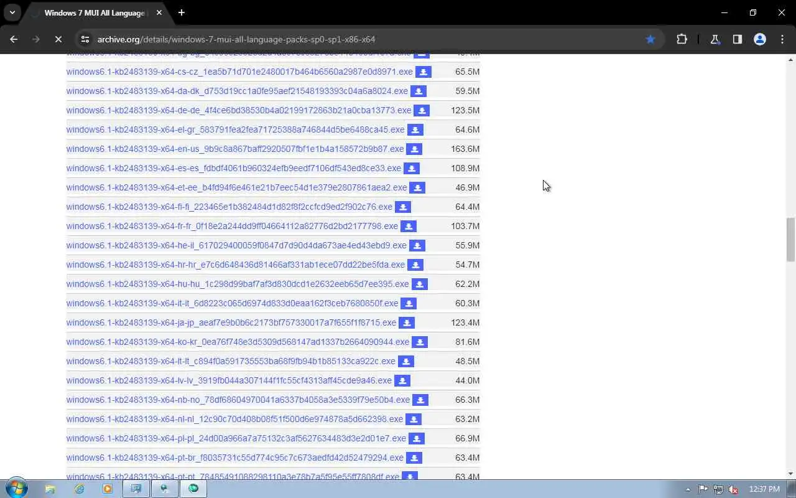Viewport: 796px width, 498px height.
Task: Open the Chrome profile avatar menu
Action: coord(759,39)
